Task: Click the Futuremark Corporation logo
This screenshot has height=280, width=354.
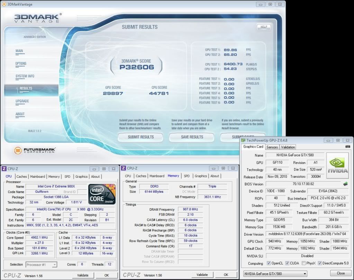Action: pyautogui.click(x=35, y=150)
